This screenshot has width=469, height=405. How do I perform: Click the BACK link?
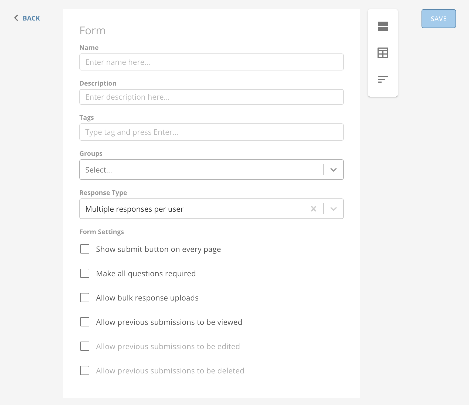point(32,18)
